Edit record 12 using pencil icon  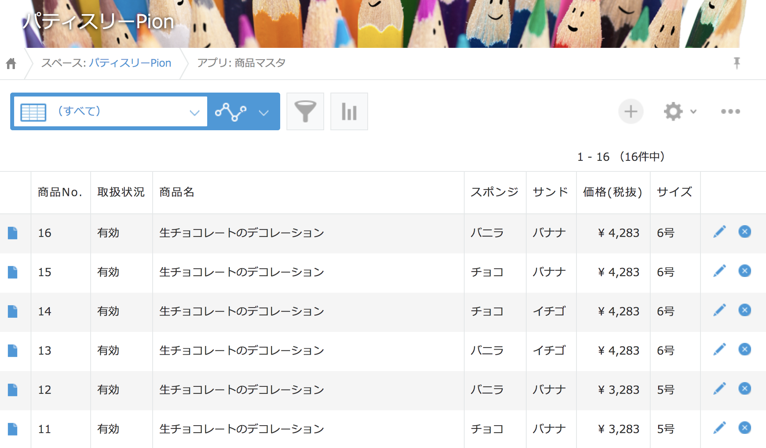[719, 389]
